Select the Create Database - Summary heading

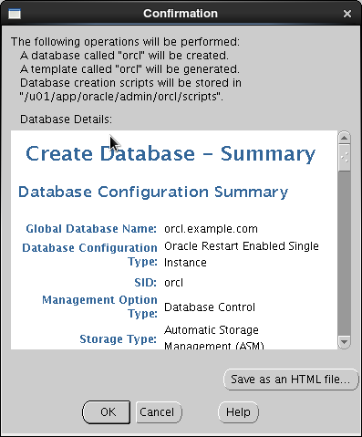coord(171,153)
